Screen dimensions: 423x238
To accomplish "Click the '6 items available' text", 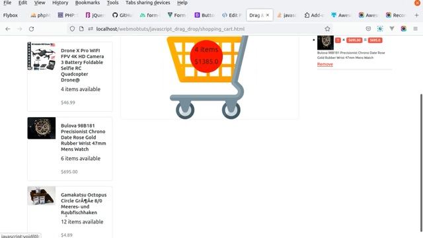I will click(x=81, y=159).
